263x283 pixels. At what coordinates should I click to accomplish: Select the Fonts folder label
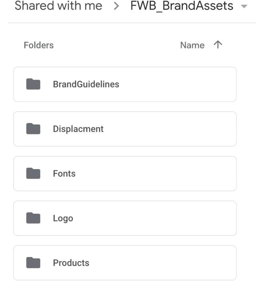(x=64, y=173)
